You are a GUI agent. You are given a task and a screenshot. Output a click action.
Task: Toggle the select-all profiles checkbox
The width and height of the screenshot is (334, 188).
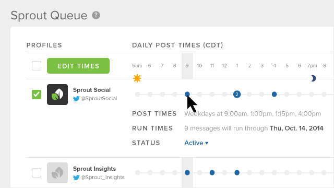(37, 66)
